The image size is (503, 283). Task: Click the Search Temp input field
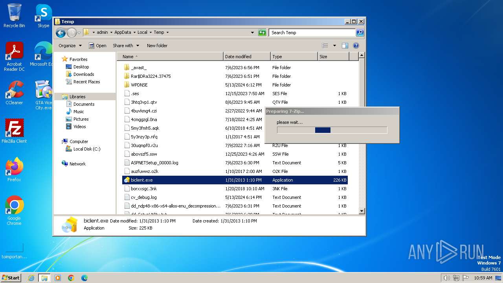point(312,33)
